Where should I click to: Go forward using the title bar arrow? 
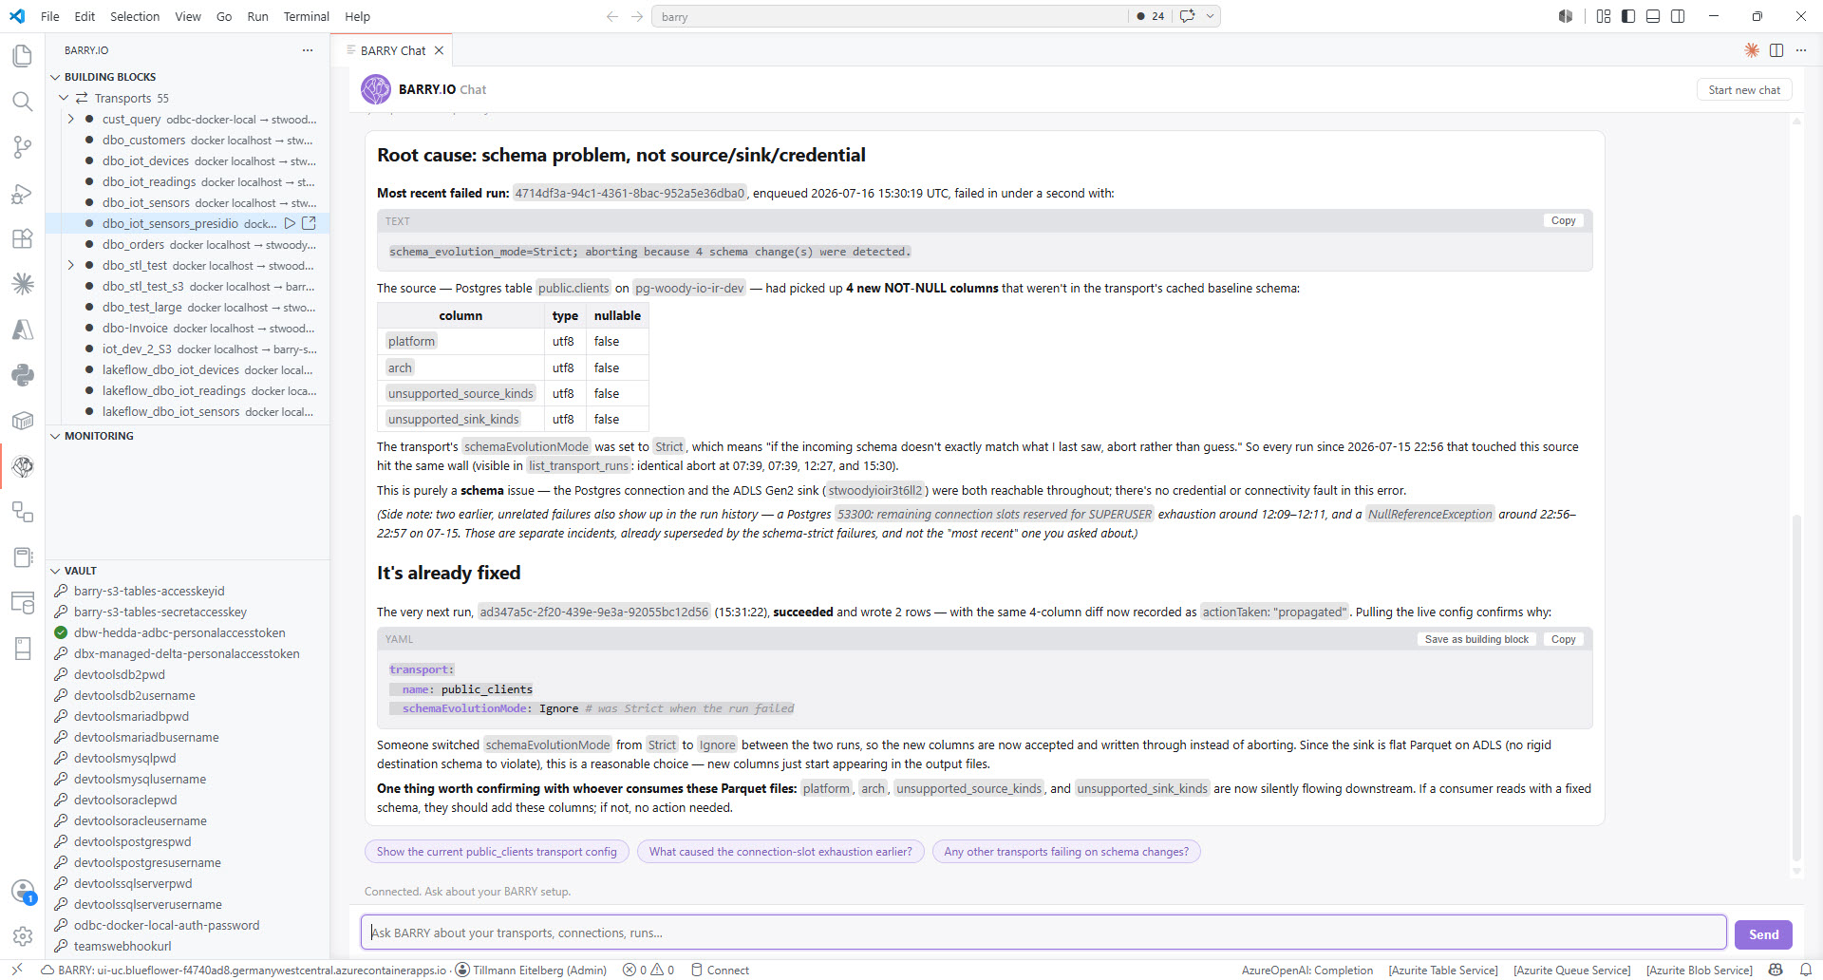tap(637, 16)
